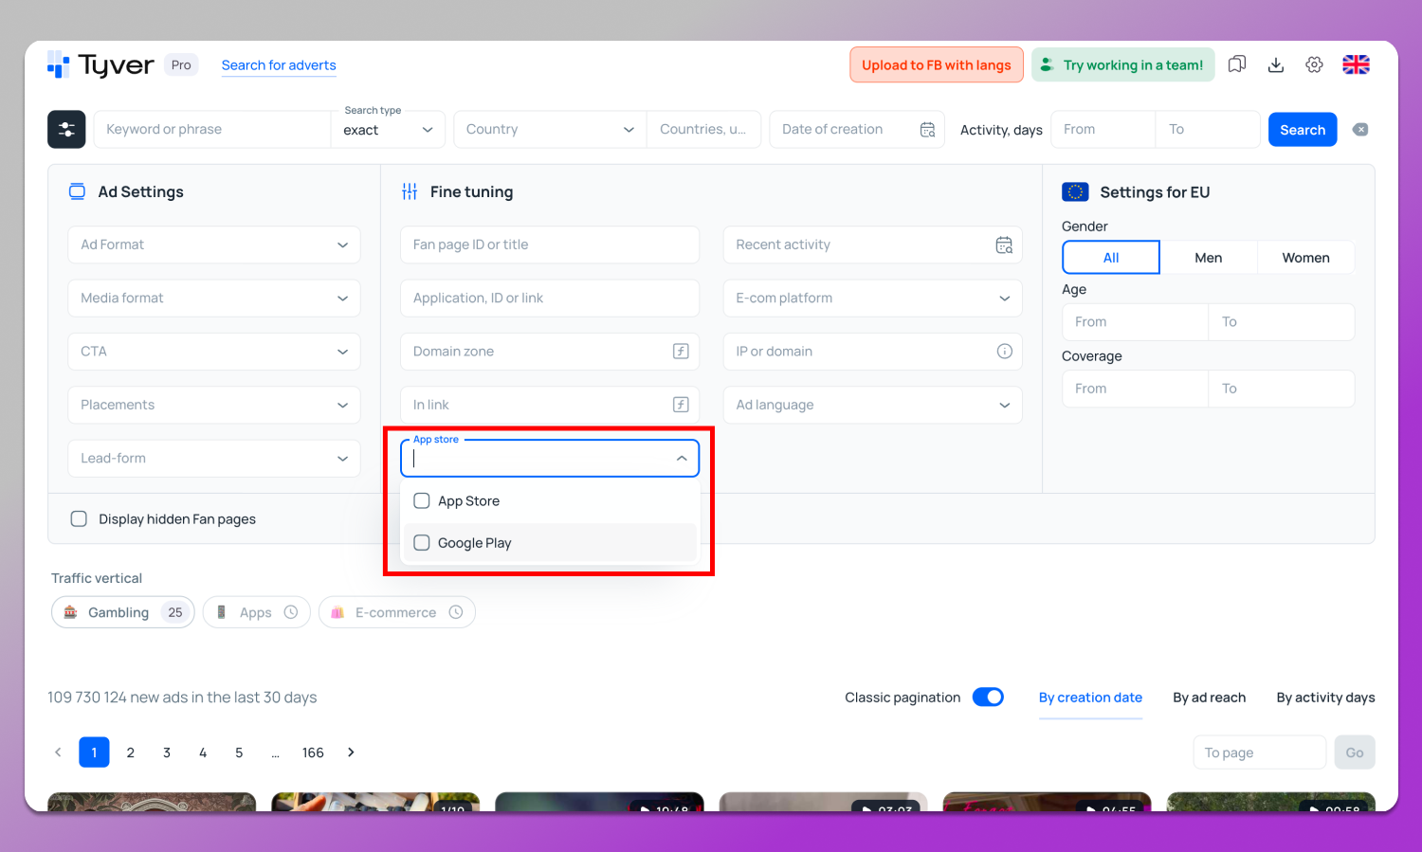
Task: Change language via UK flag icon
Action: pyautogui.click(x=1356, y=64)
